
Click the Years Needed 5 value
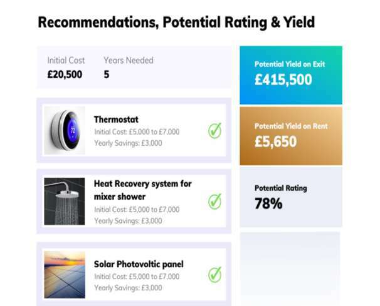[107, 74]
